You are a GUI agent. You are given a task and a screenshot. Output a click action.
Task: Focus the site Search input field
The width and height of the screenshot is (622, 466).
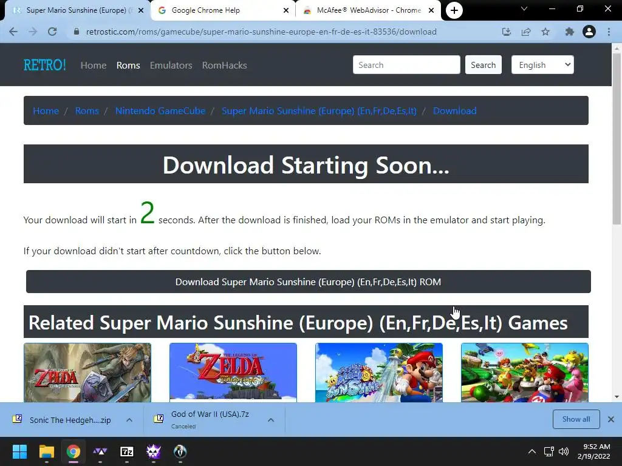[x=406, y=64]
